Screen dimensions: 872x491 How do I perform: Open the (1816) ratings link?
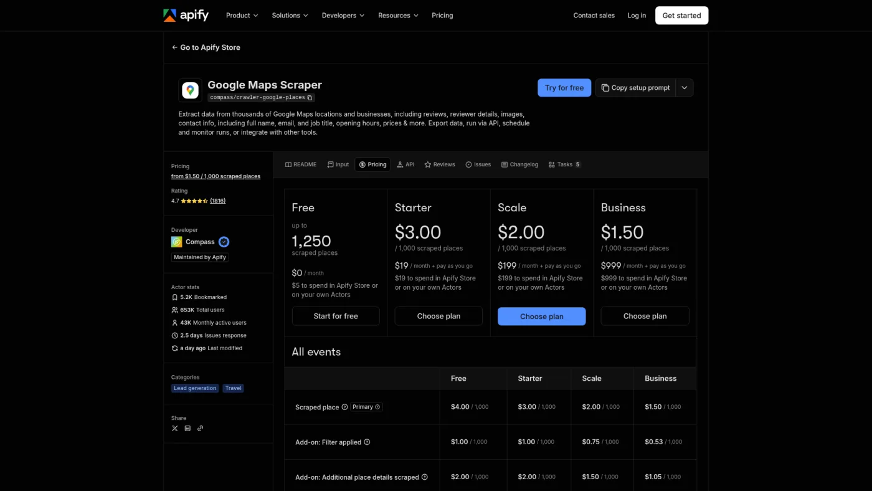(x=218, y=201)
